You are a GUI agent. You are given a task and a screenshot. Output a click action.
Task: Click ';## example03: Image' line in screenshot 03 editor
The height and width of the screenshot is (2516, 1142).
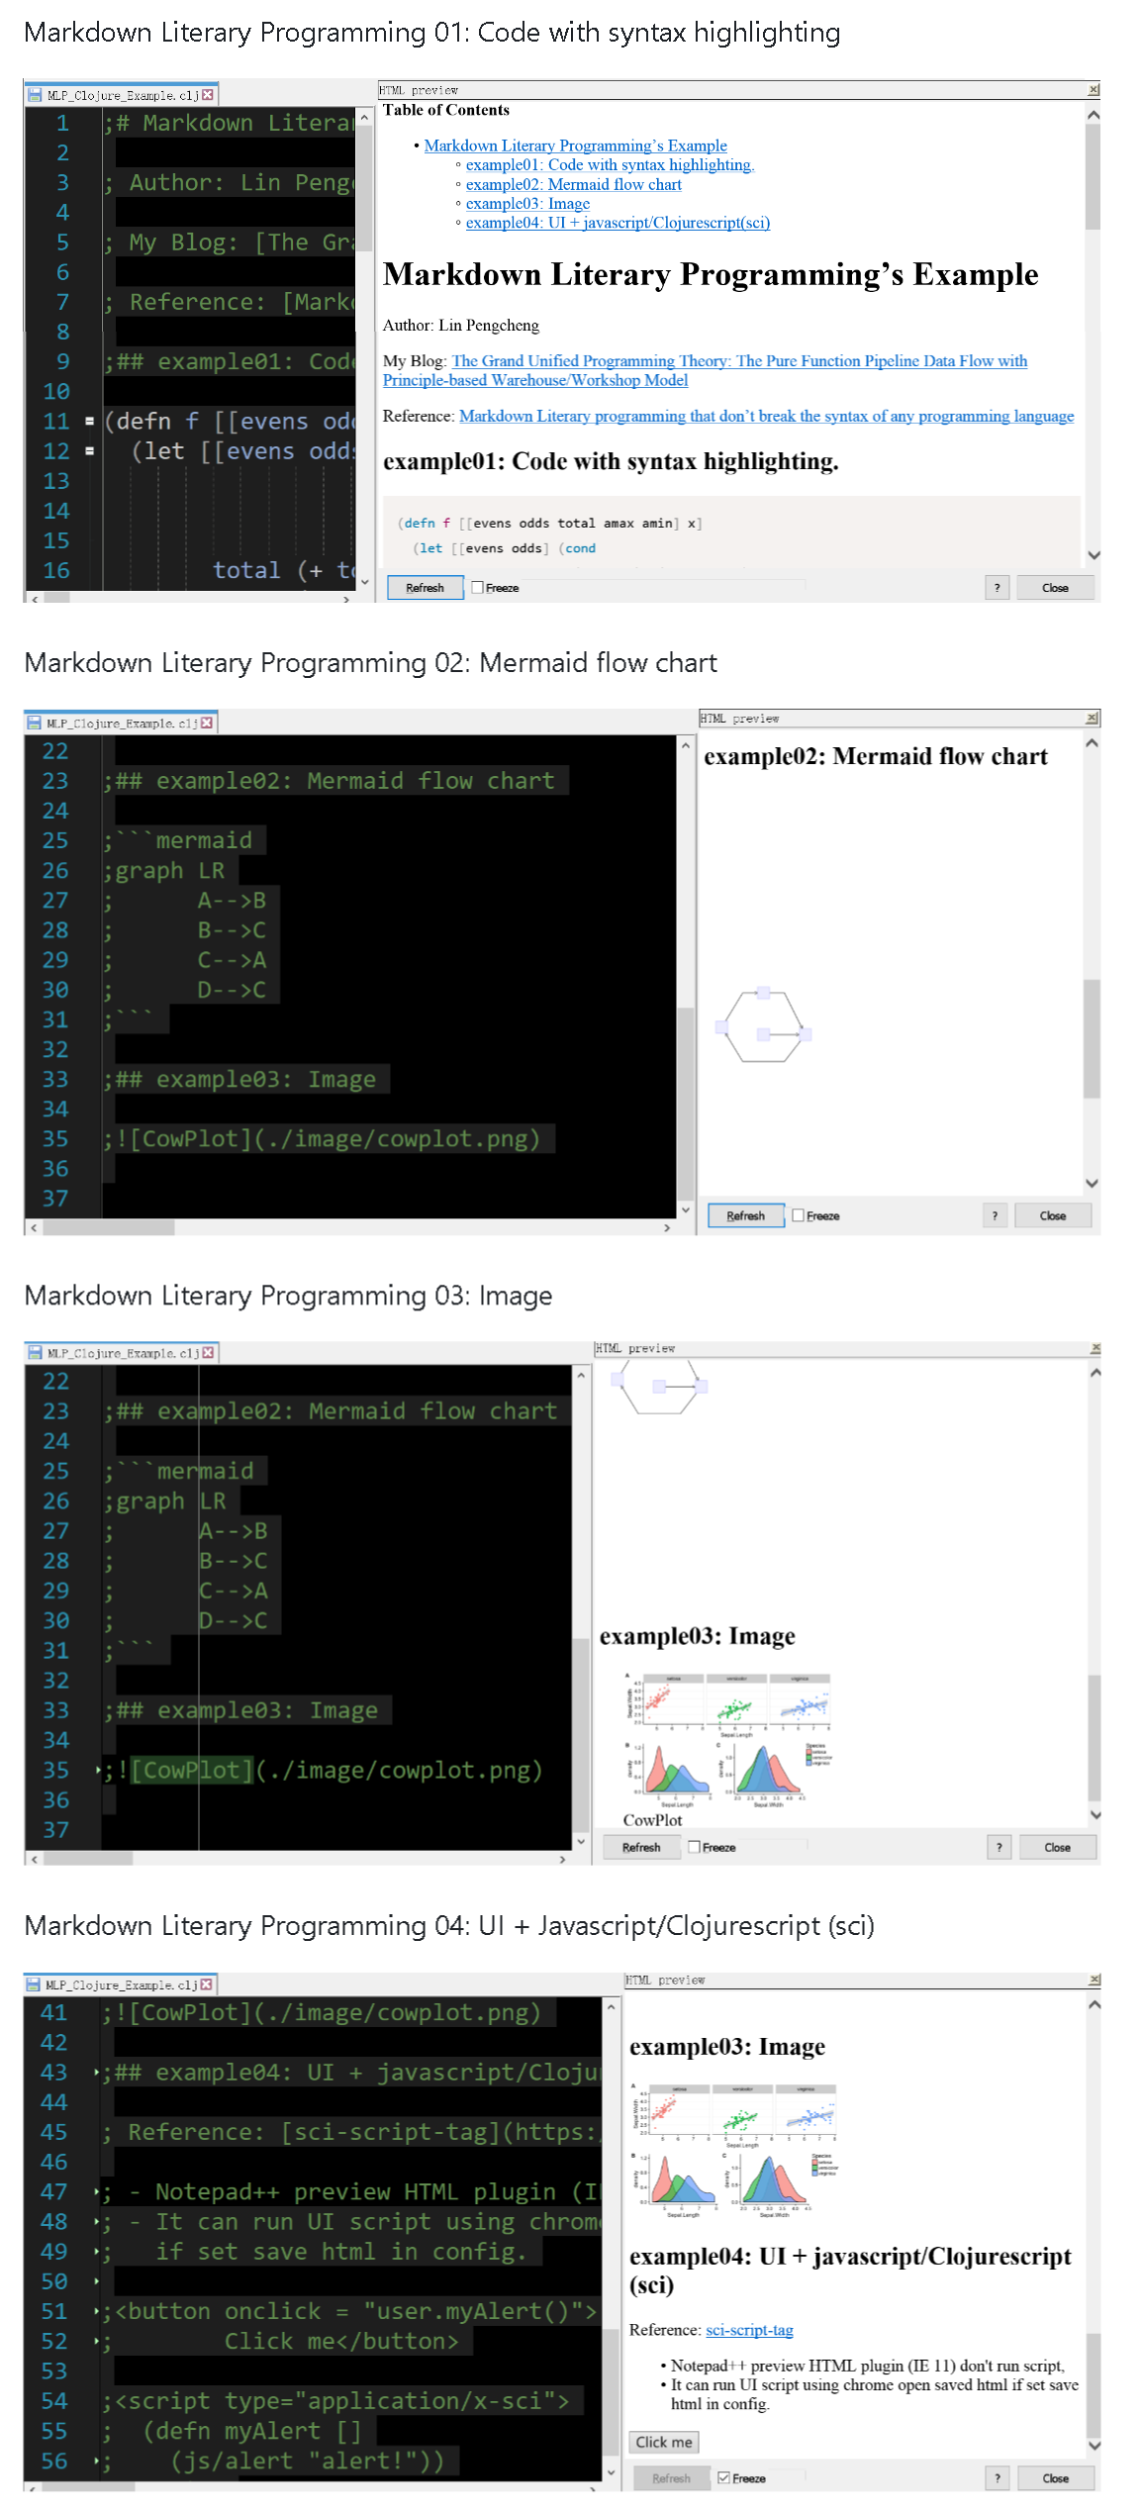coord(241,1710)
